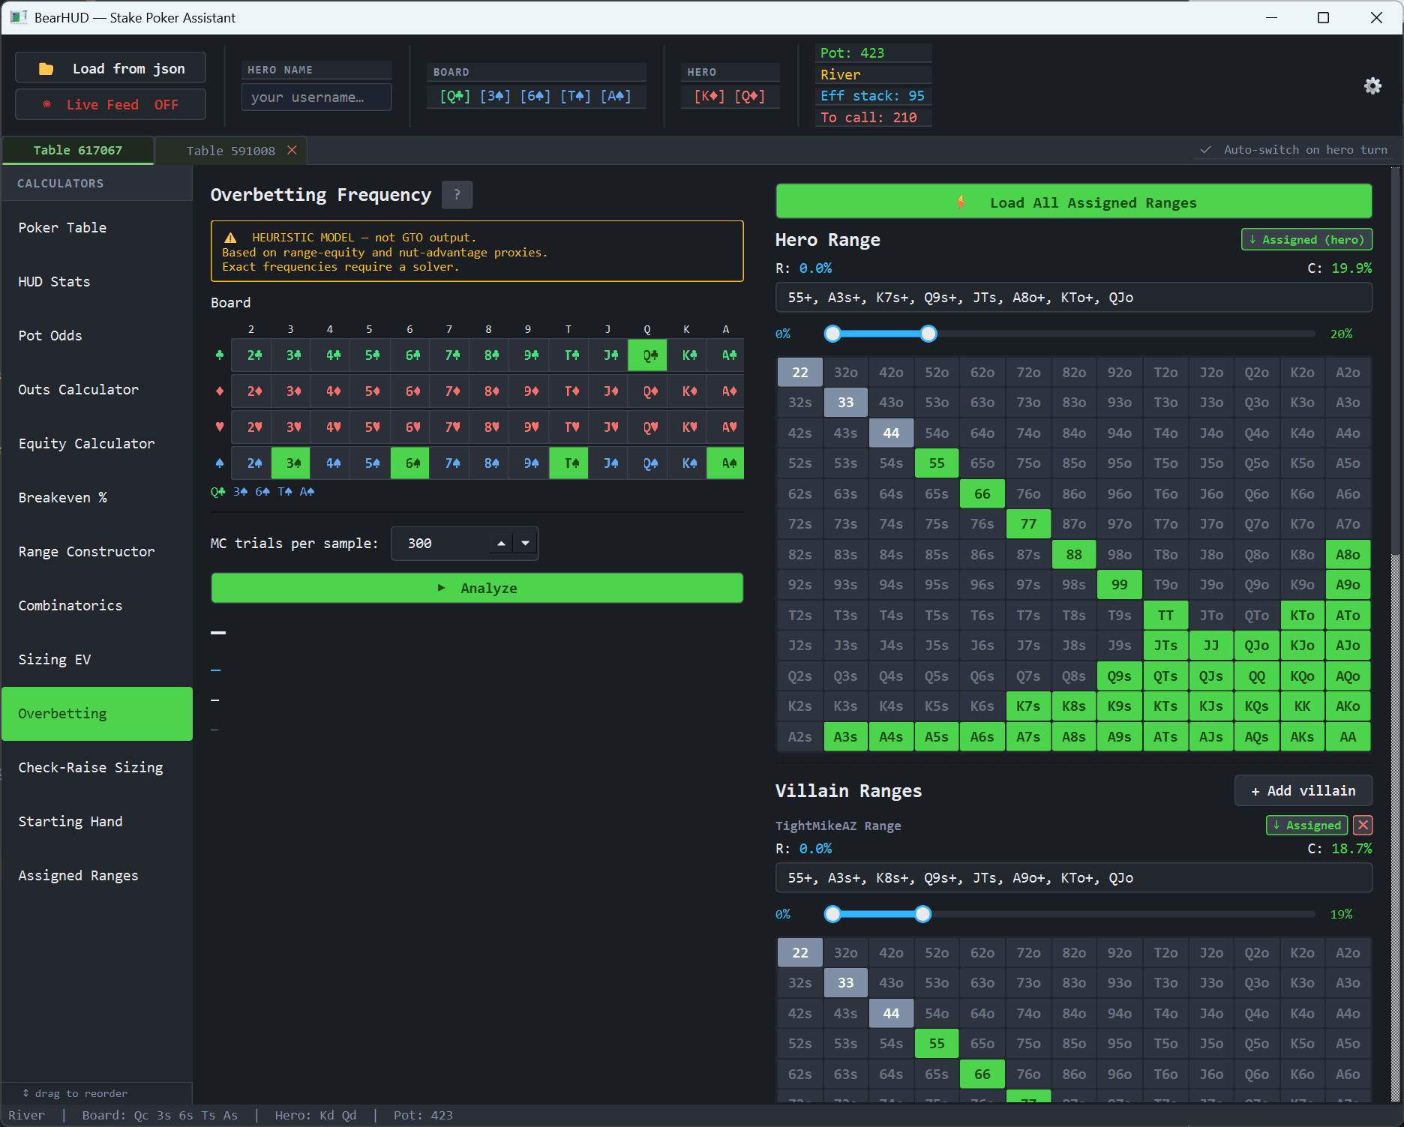Toggle 55 cell in Villain range grid
The image size is (1404, 1127).
point(937,1043)
